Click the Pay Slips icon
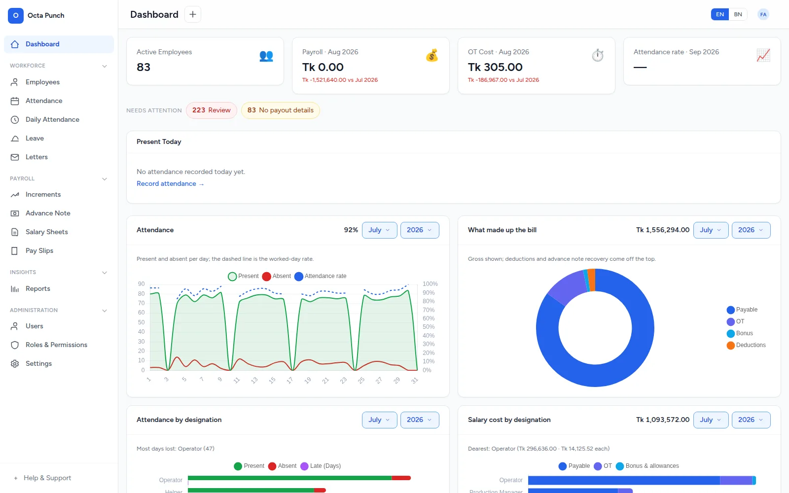The width and height of the screenshot is (789, 493). click(15, 251)
